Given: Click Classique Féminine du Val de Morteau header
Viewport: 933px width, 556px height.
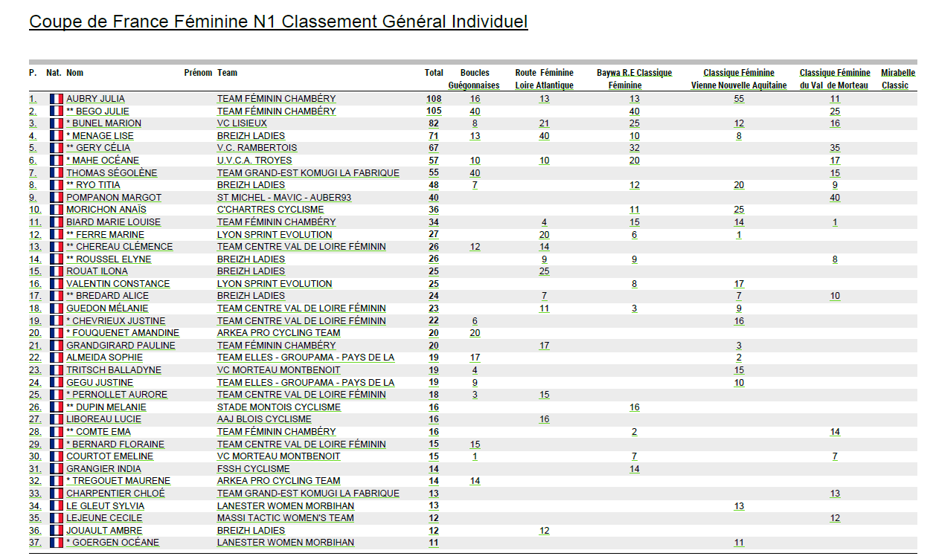Looking at the screenshot, I should [x=835, y=79].
